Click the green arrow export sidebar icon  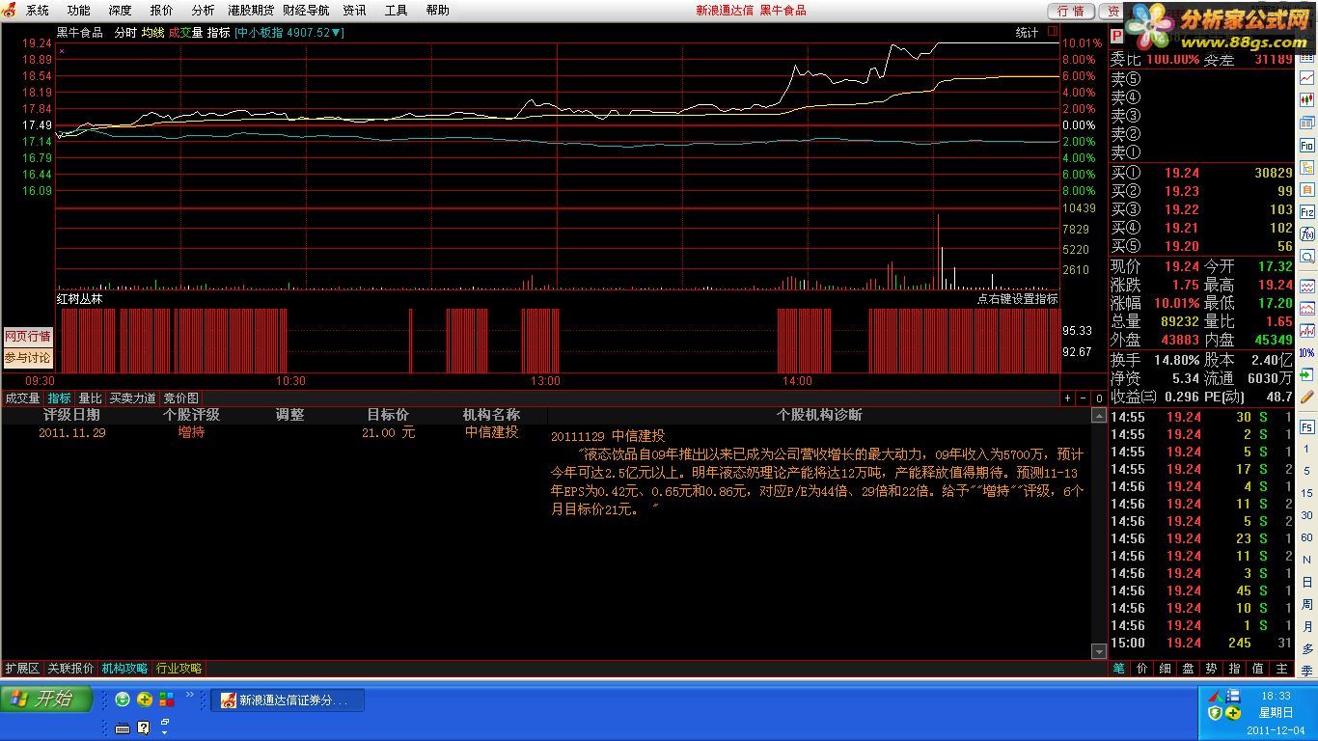click(x=1307, y=374)
